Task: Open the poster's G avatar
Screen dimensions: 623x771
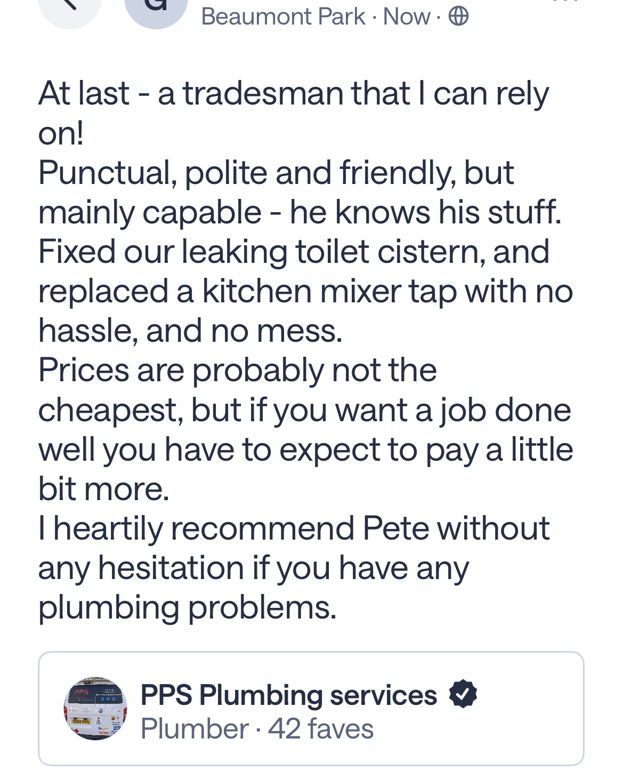Action: point(156,8)
